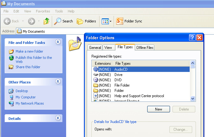Click the New button for file types
The image size is (214, 137).
click(158, 109)
